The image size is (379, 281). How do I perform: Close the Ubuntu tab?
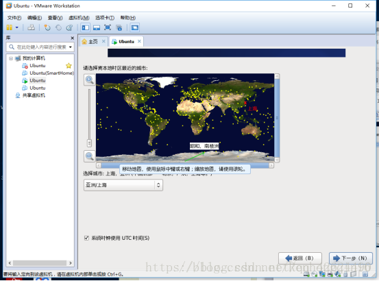[x=139, y=41]
